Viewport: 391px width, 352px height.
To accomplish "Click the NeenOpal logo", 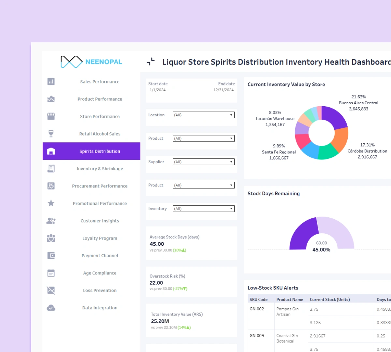I will tap(91, 61).
